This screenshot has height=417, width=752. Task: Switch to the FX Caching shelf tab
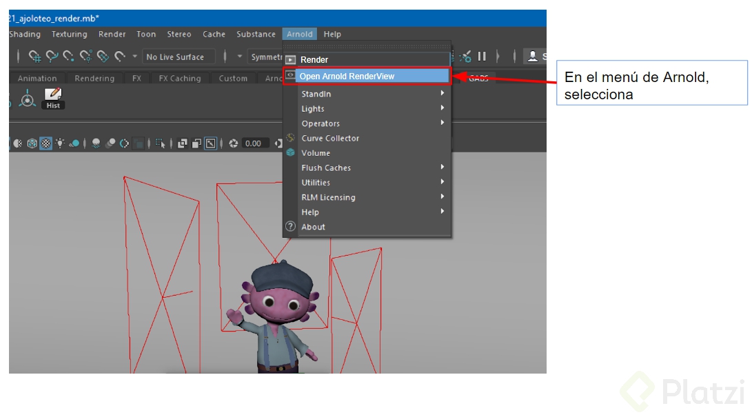tap(180, 78)
